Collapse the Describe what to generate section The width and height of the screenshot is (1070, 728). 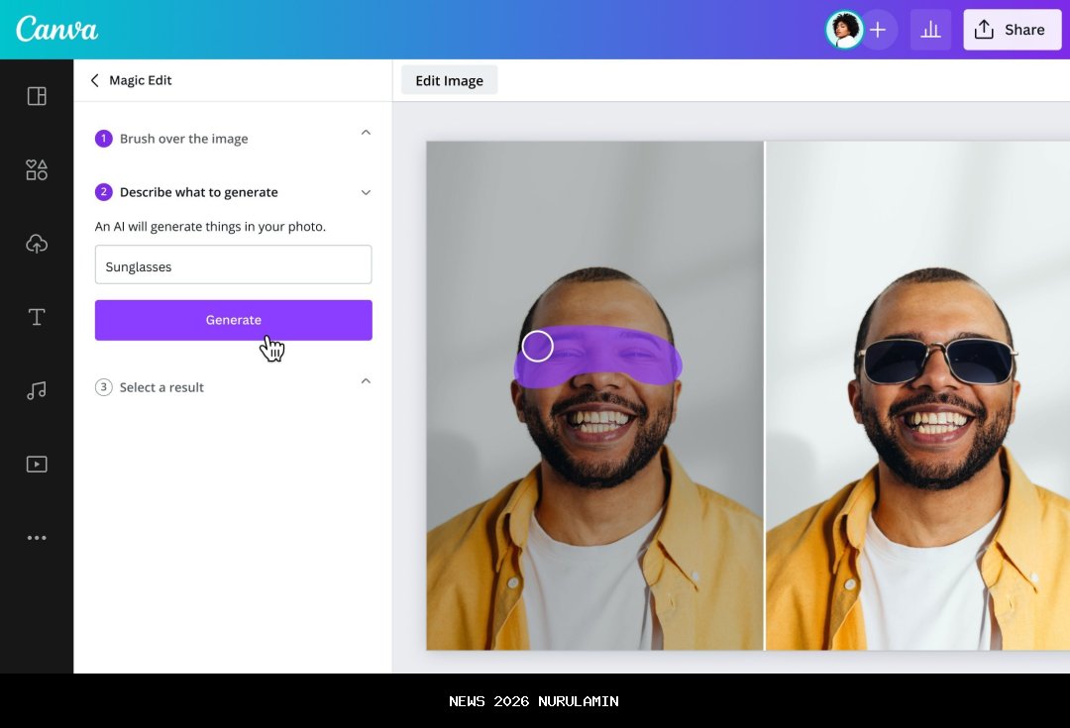[x=367, y=192]
